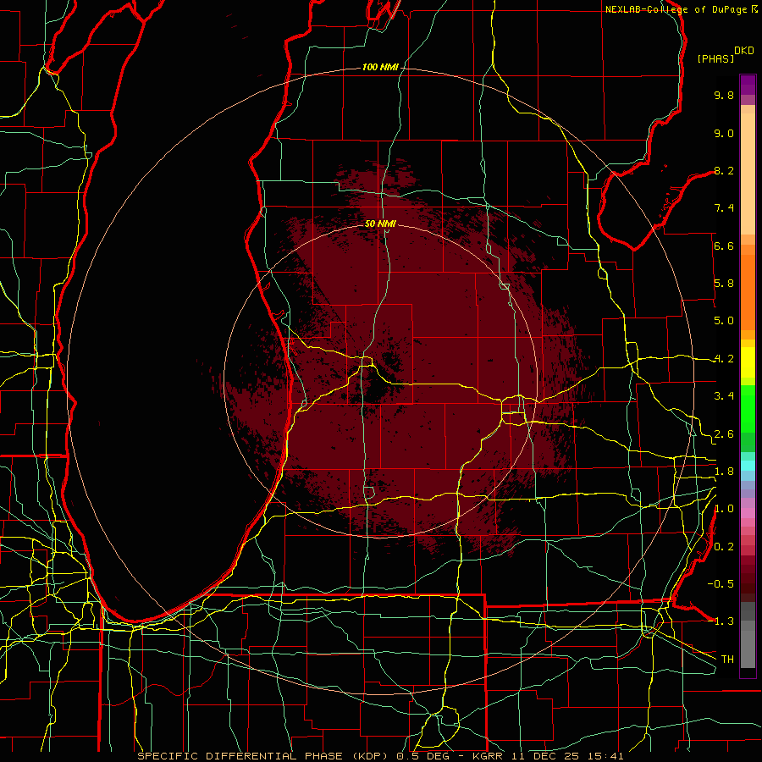Click the 11 DEC 25 15:41 timestamp
This screenshot has width=762, height=762.
coord(567,756)
